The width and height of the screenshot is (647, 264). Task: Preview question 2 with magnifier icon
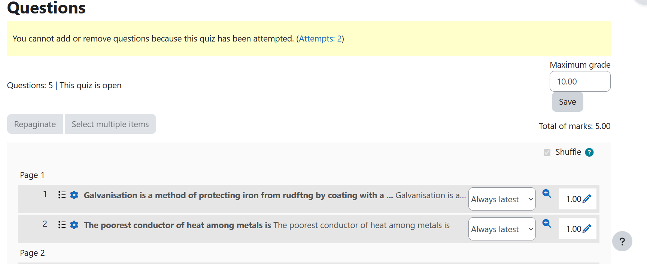pyautogui.click(x=547, y=223)
